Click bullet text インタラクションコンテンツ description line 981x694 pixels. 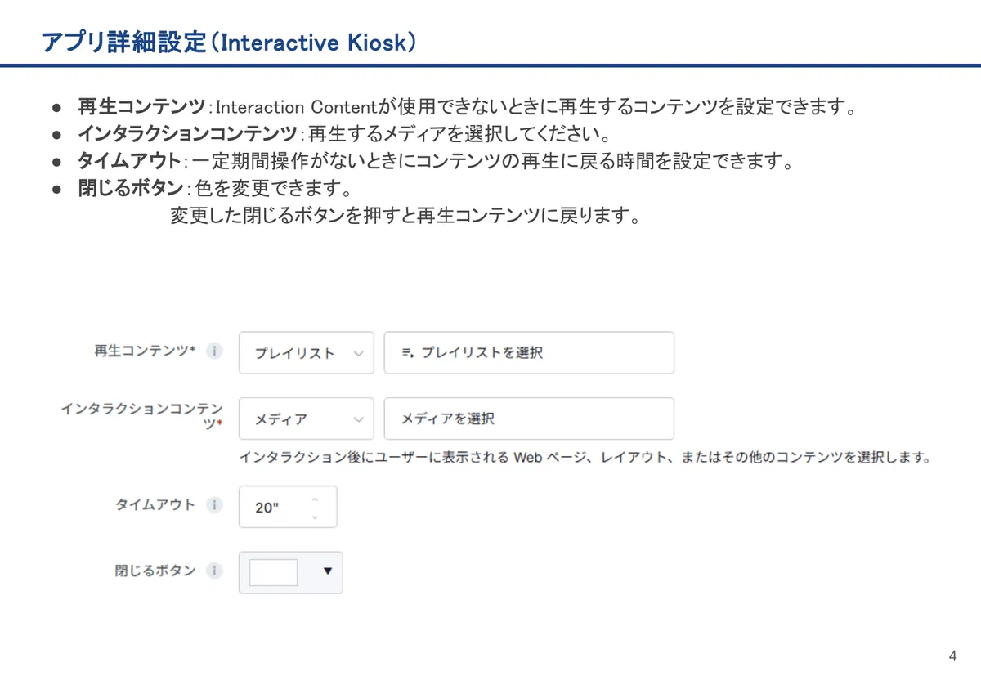[344, 133]
